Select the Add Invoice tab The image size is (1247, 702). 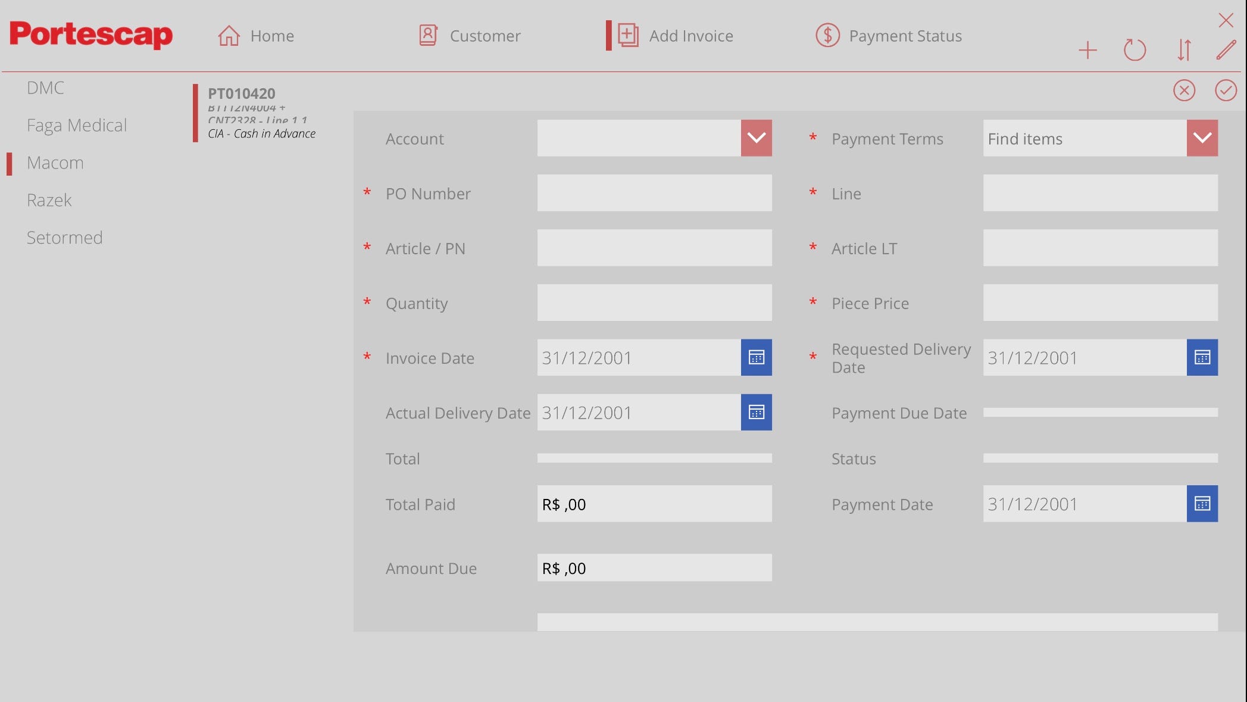pos(675,36)
